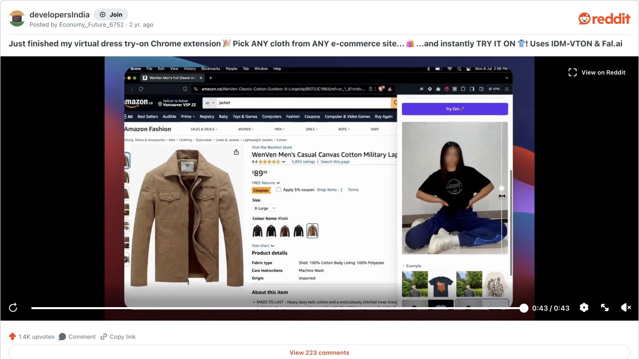Screen dimensions: 639x359
Task: Open Economy_Future_6752 profile link
Action: coord(91,24)
